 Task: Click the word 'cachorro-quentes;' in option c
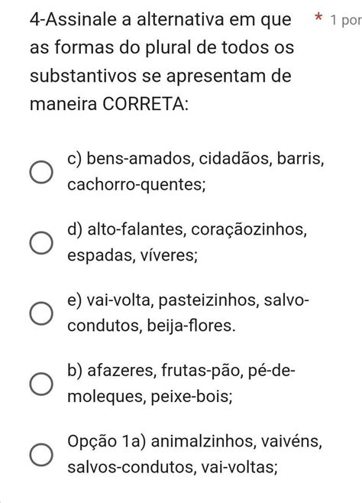coord(137,185)
